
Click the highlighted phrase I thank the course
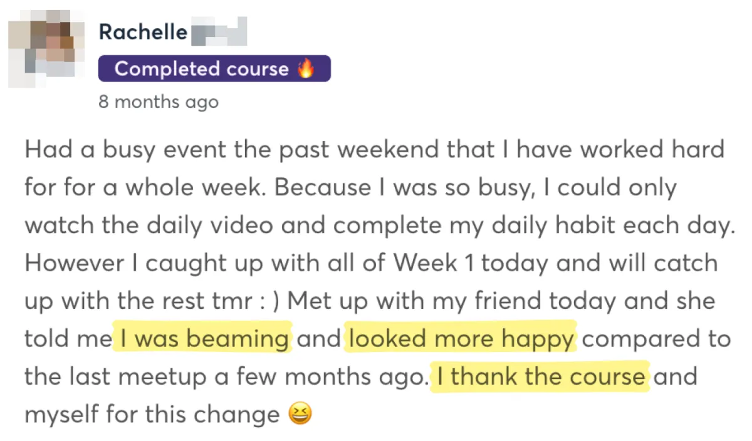click(x=541, y=376)
